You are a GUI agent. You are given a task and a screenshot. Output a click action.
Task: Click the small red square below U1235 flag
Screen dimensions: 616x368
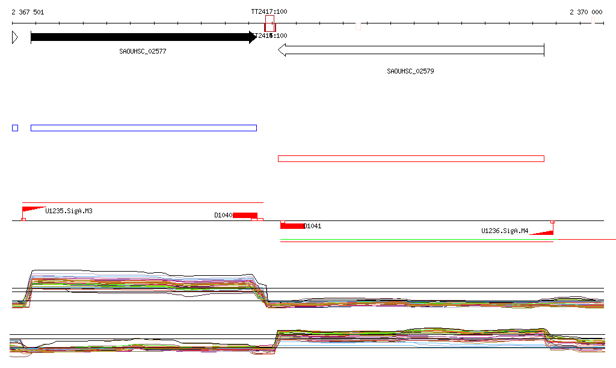tap(23, 219)
